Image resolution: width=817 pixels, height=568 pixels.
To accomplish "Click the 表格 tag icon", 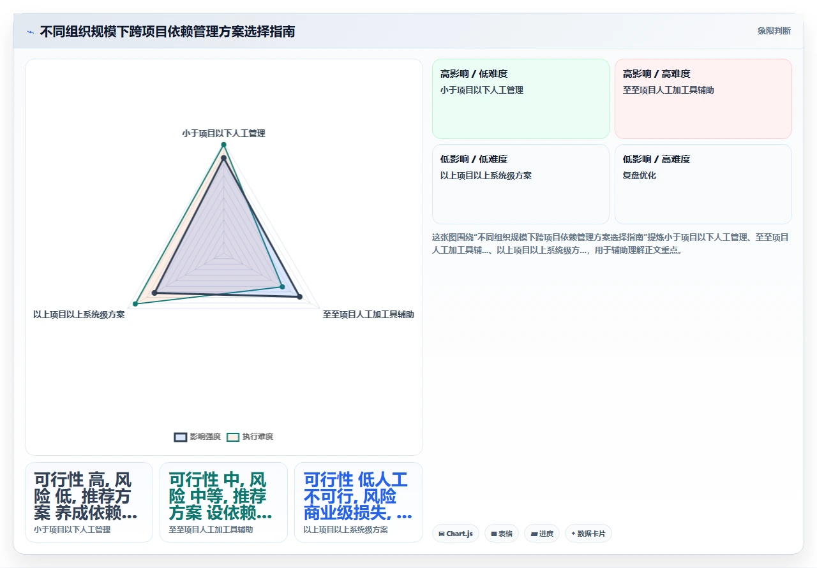I will click(x=494, y=534).
